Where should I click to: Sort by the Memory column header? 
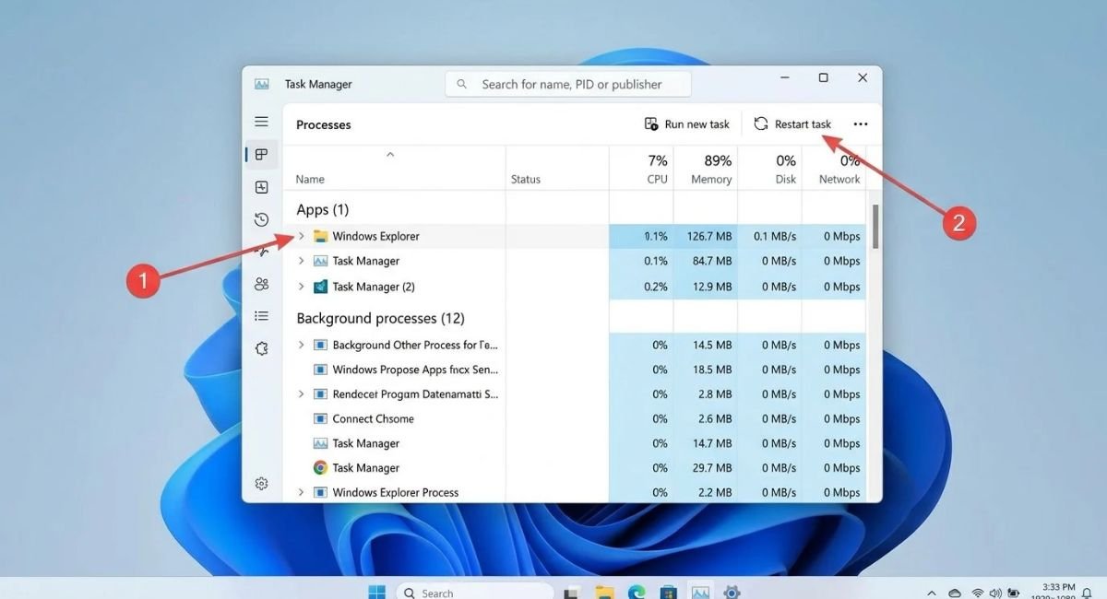pos(705,169)
